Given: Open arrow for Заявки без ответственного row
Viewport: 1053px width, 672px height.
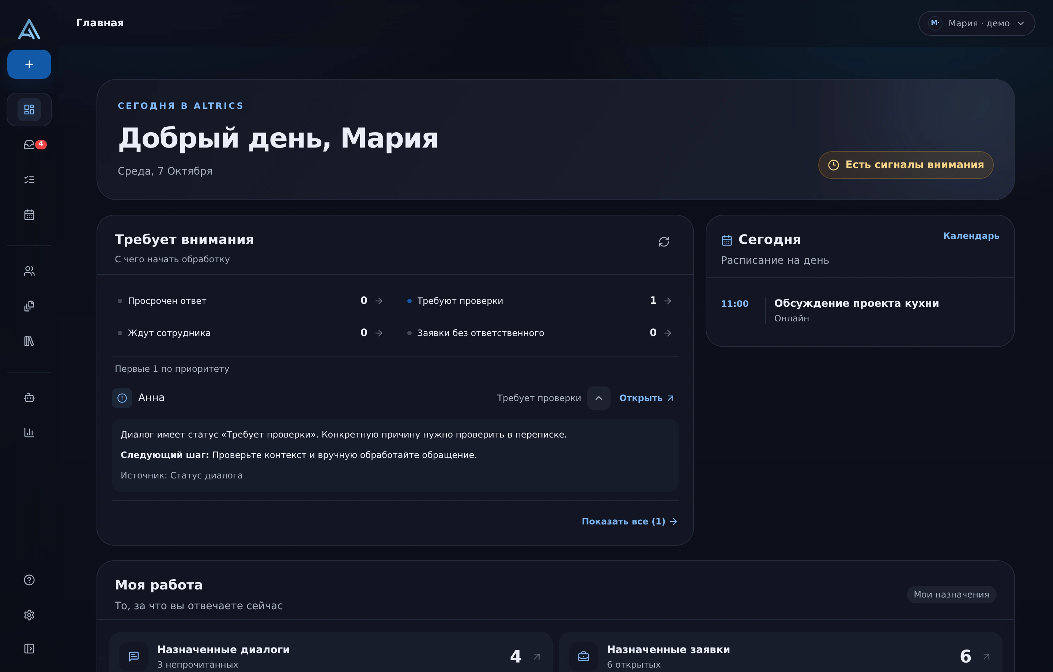Looking at the screenshot, I should click(x=668, y=333).
